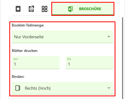Click the Booklet-Teilmenge label
Image resolution: width=125 pixels, height=99 pixels.
point(28,25)
